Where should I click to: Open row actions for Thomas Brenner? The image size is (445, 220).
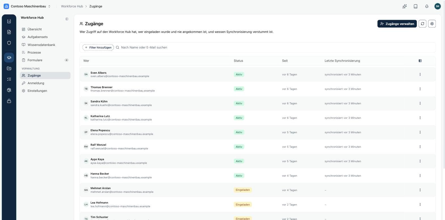click(x=420, y=89)
